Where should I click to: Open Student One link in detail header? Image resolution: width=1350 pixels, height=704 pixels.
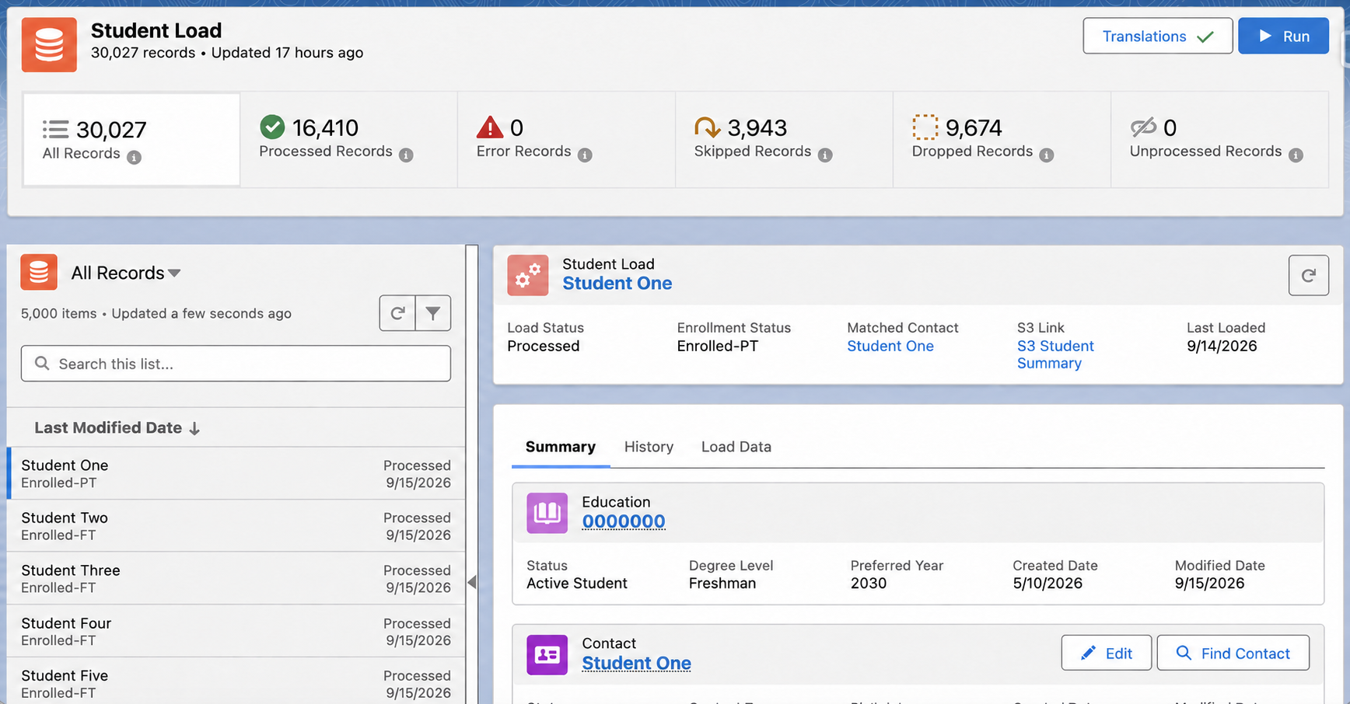coord(617,284)
